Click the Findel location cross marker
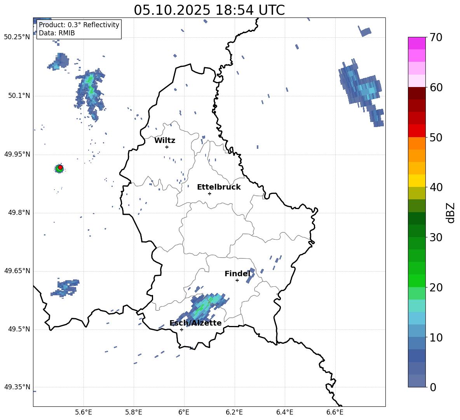460x420 pixels. [x=237, y=281]
